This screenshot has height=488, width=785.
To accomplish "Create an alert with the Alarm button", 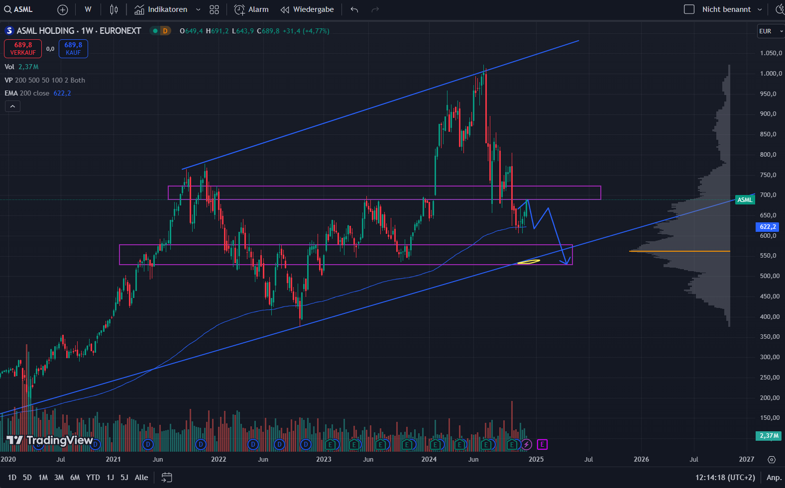I will pyautogui.click(x=251, y=9).
